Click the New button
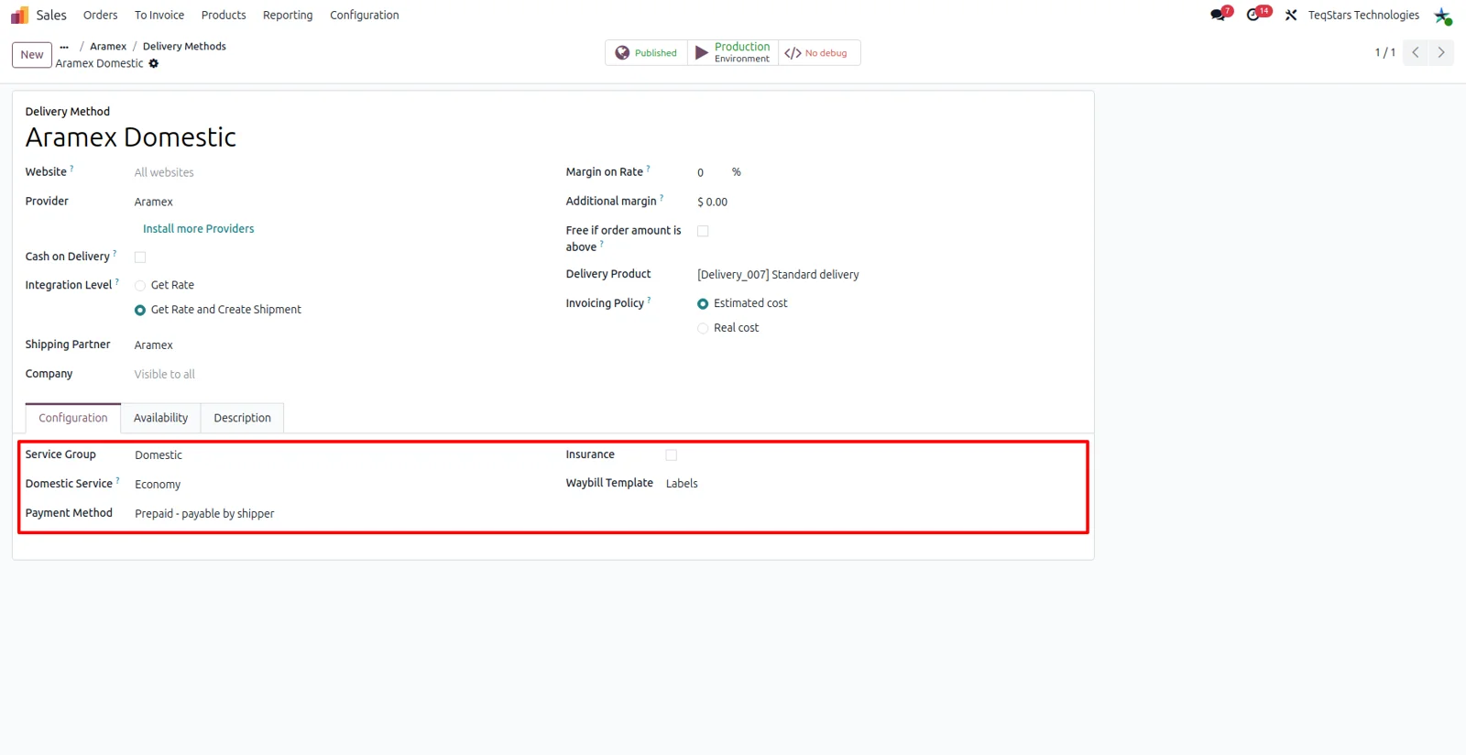 (x=32, y=55)
